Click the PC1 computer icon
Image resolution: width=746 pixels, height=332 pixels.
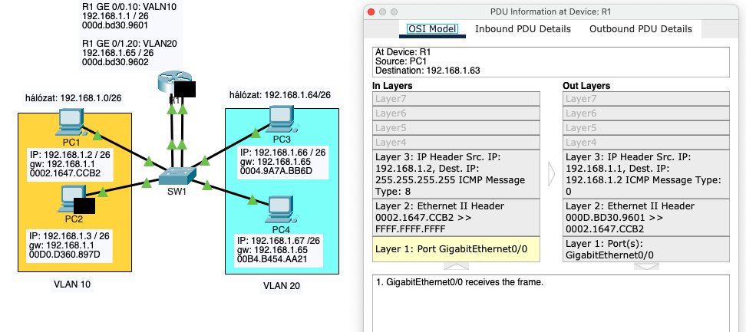point(71,123)
